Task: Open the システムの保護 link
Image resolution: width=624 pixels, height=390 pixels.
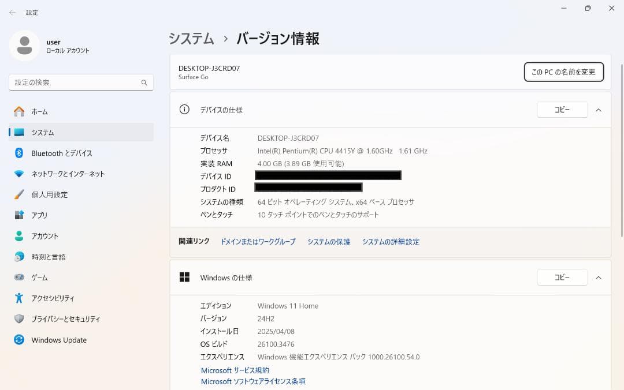Action: click(328, 242)
